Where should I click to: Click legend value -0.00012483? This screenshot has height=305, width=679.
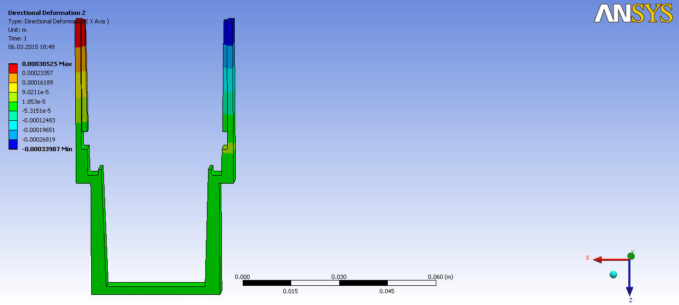point(38,120)
